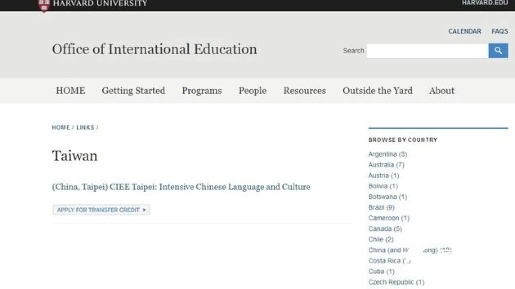
Task: Focus the Search input field
Action: click(427, 51)
